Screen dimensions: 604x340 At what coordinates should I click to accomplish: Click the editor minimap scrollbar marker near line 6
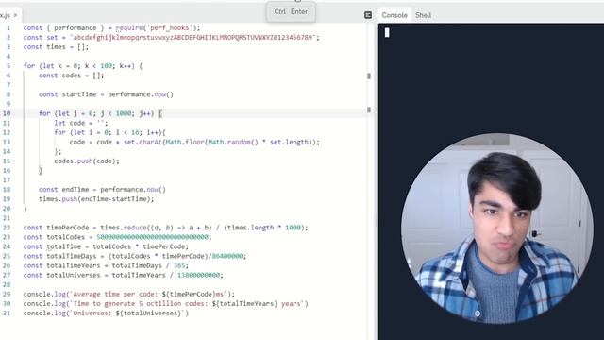click(369, 76)
